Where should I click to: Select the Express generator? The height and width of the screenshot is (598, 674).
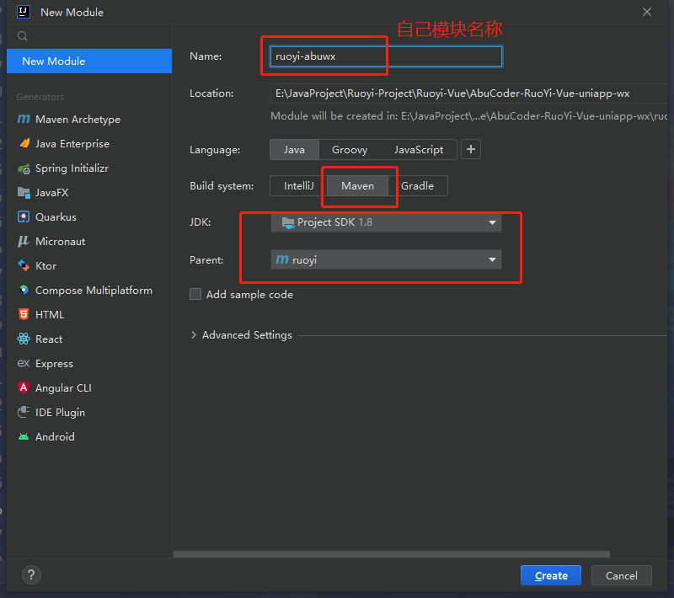tap(89, 364)
